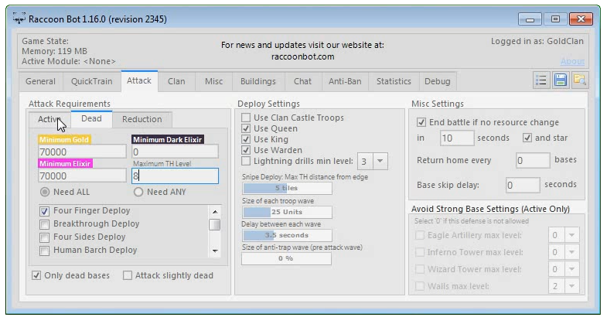Enable Lightning drills min level checkbox
This screenshot has height=324, width=607.
246,161
